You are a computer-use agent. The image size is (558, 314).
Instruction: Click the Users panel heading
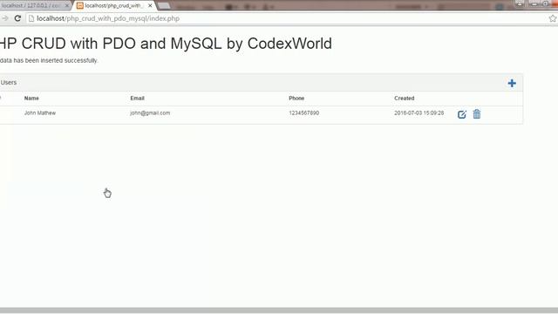9,83
